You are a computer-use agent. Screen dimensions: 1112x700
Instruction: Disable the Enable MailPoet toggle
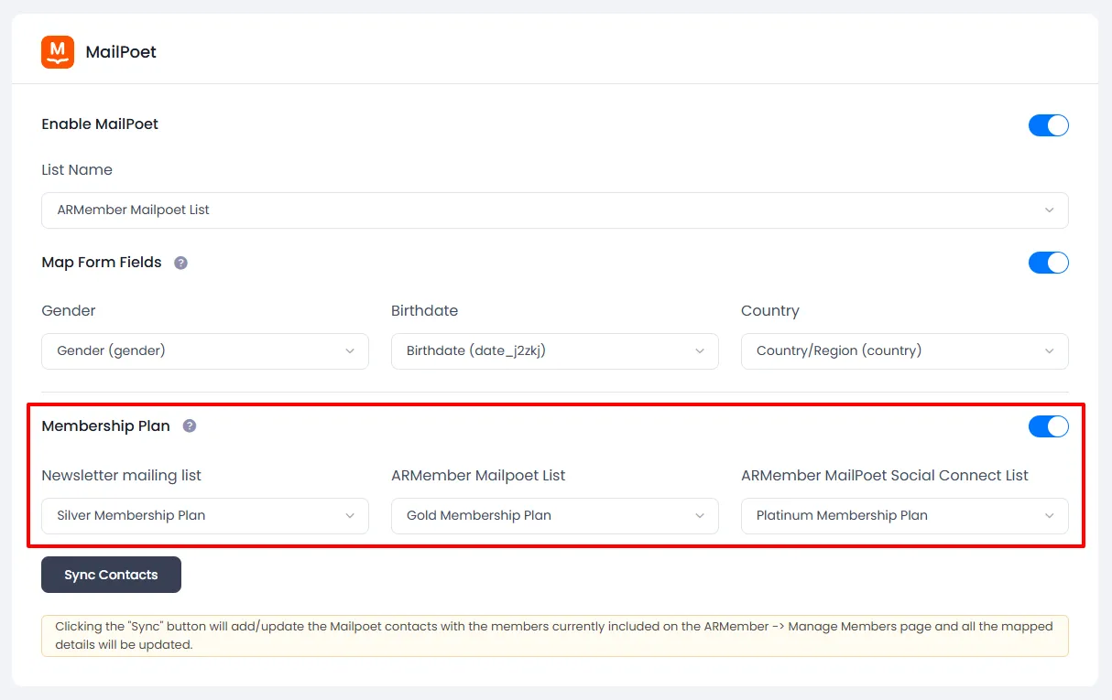click(1048, 125)
